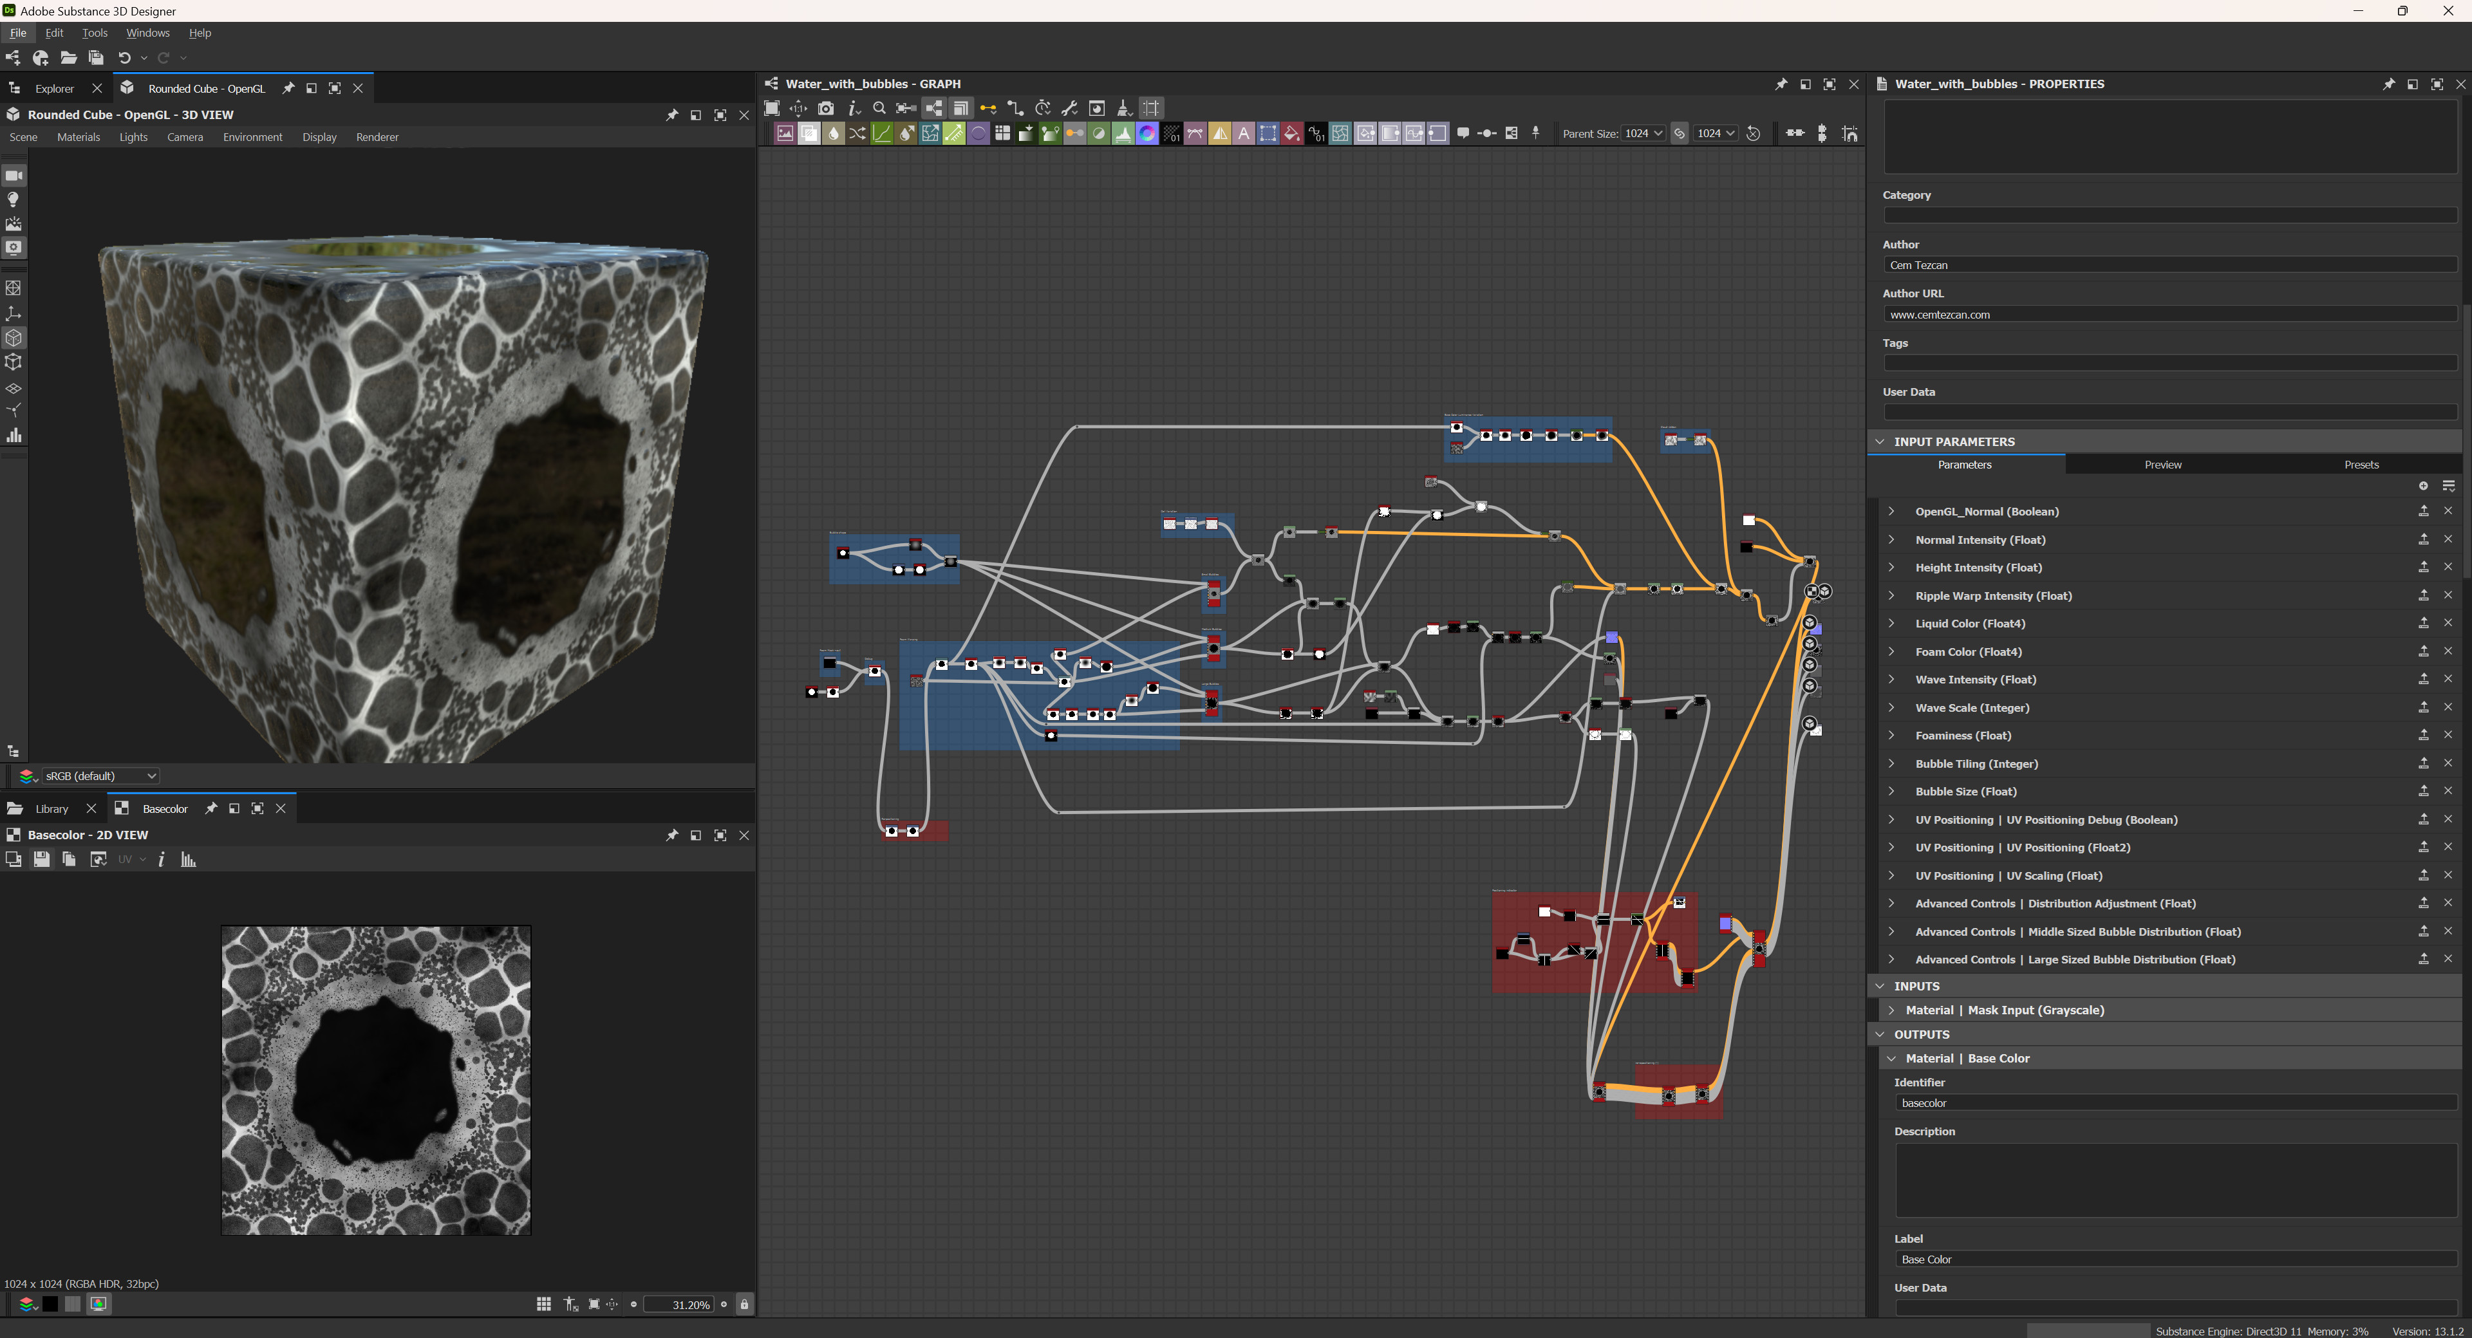Click the lightbulb lights icon in 3D view sidebar
This screenshot has width=2472, height=1338.
tap(14, 200)
